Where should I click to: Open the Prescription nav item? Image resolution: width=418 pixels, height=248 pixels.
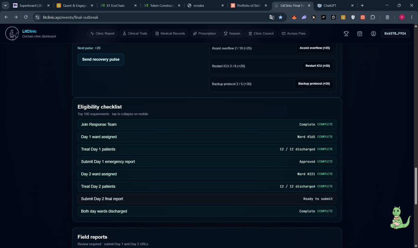(x=204, y=33)
